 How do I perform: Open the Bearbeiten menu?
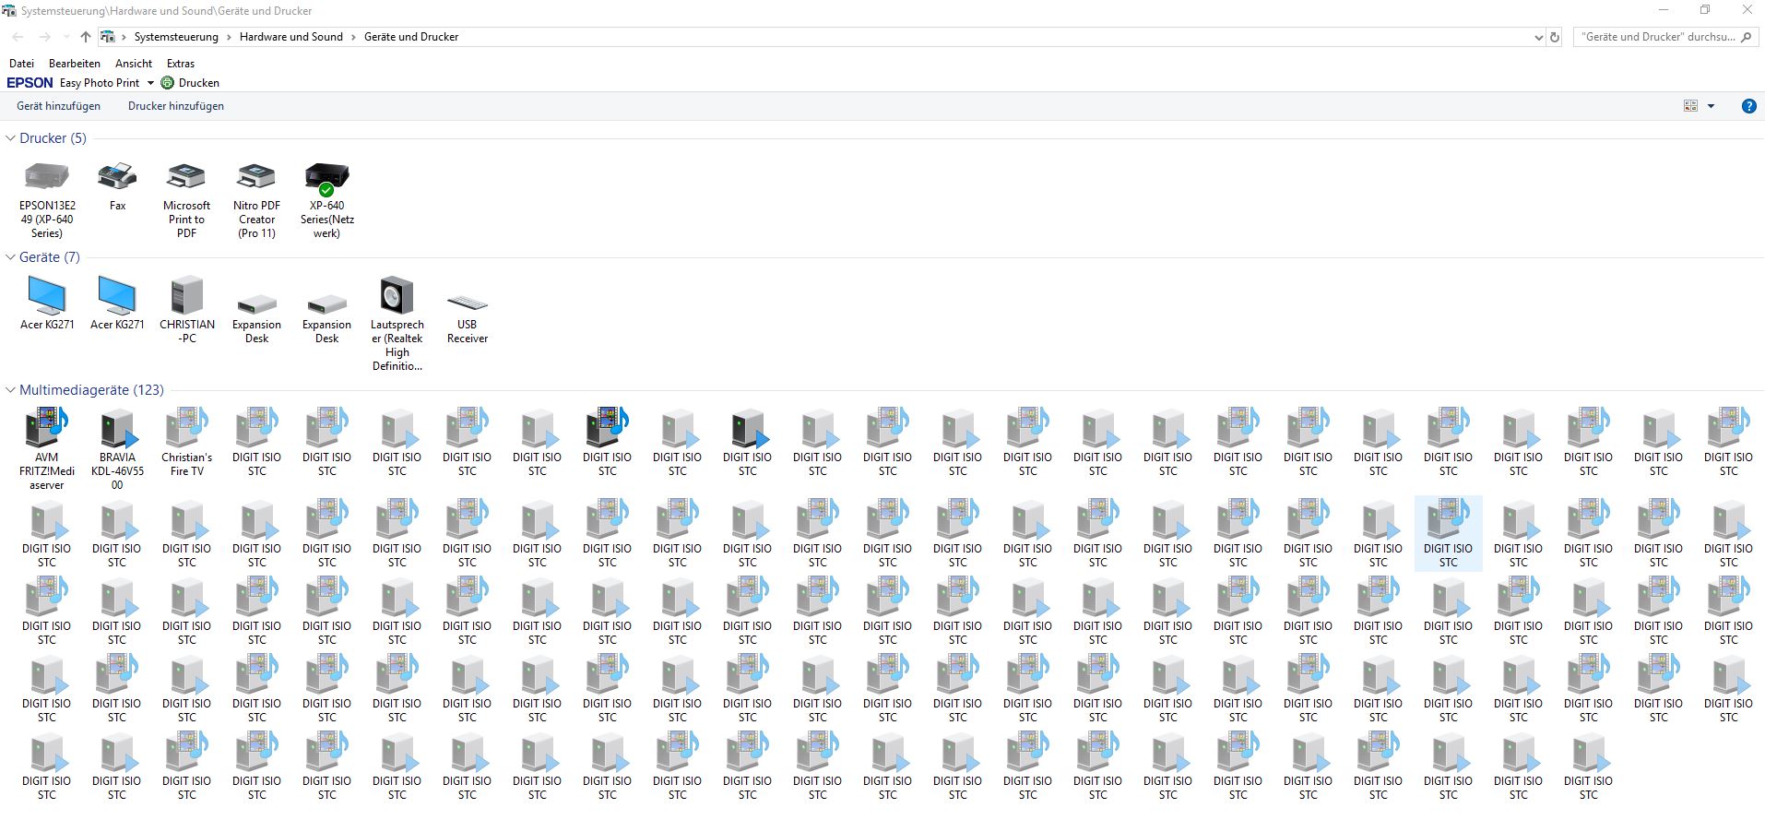[75, 64]
